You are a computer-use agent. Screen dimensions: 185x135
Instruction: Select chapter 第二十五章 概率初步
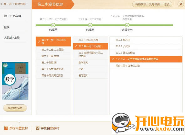coord(53,69)
